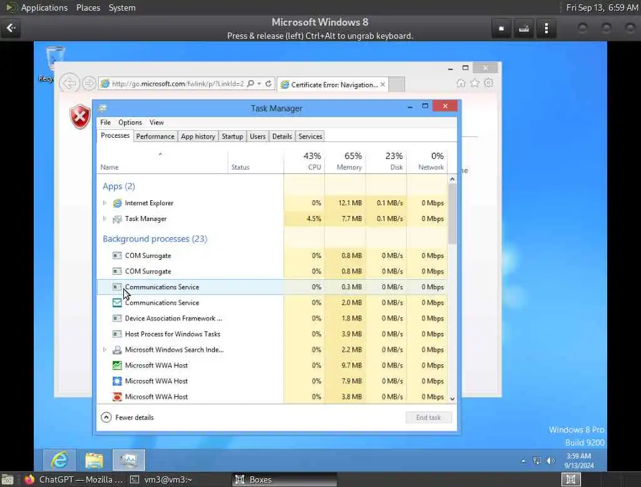Screen dimensions: 641x487
Task: Click the Host Process for Windows Tasks icon
Action: click(117, 334)
